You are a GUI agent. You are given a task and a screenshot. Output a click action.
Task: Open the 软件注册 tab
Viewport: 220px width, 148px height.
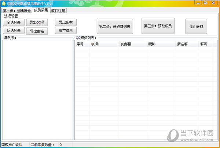click(x=58, y=11)
